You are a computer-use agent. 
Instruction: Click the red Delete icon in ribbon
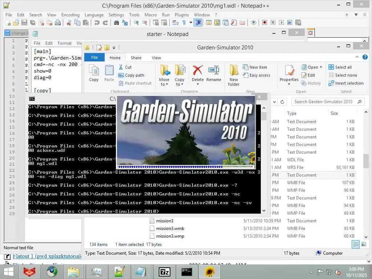(198, 70)
